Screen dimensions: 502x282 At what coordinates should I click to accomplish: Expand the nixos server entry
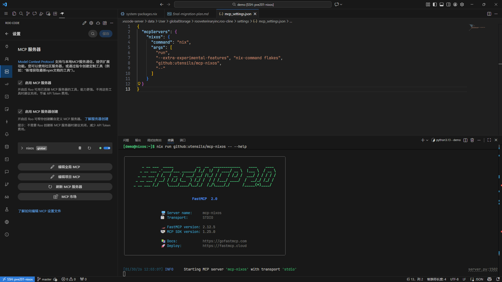click(22, 148)
